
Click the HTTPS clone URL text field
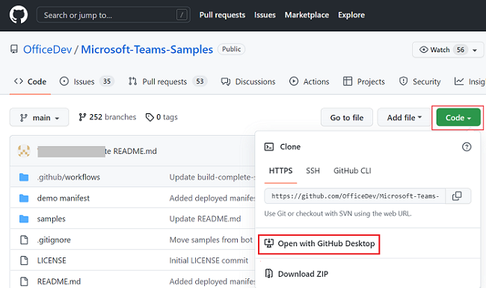point(355,195)
